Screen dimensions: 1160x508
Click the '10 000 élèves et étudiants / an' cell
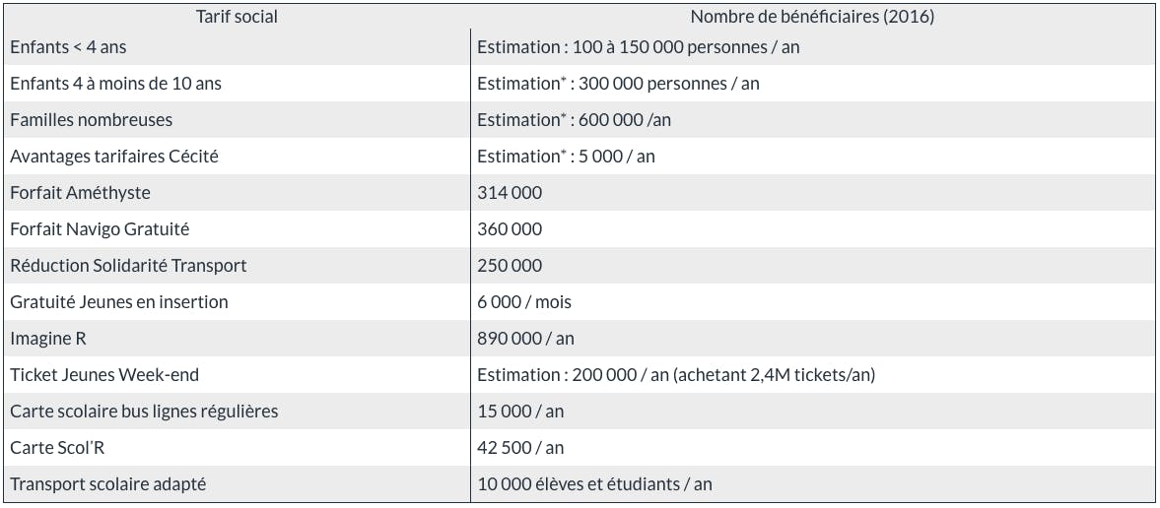(813, 484)
